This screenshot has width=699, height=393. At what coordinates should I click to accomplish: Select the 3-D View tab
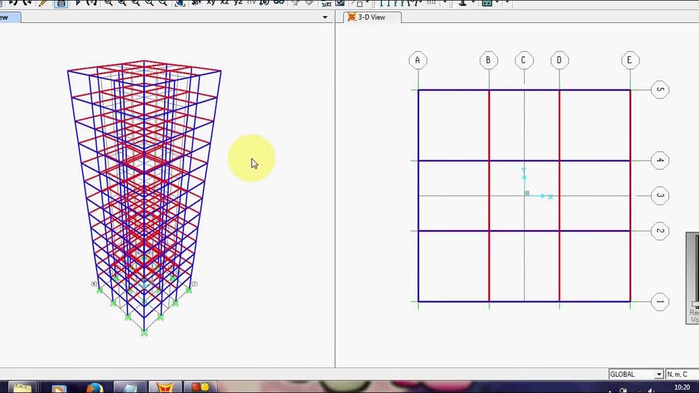(372, 17)
